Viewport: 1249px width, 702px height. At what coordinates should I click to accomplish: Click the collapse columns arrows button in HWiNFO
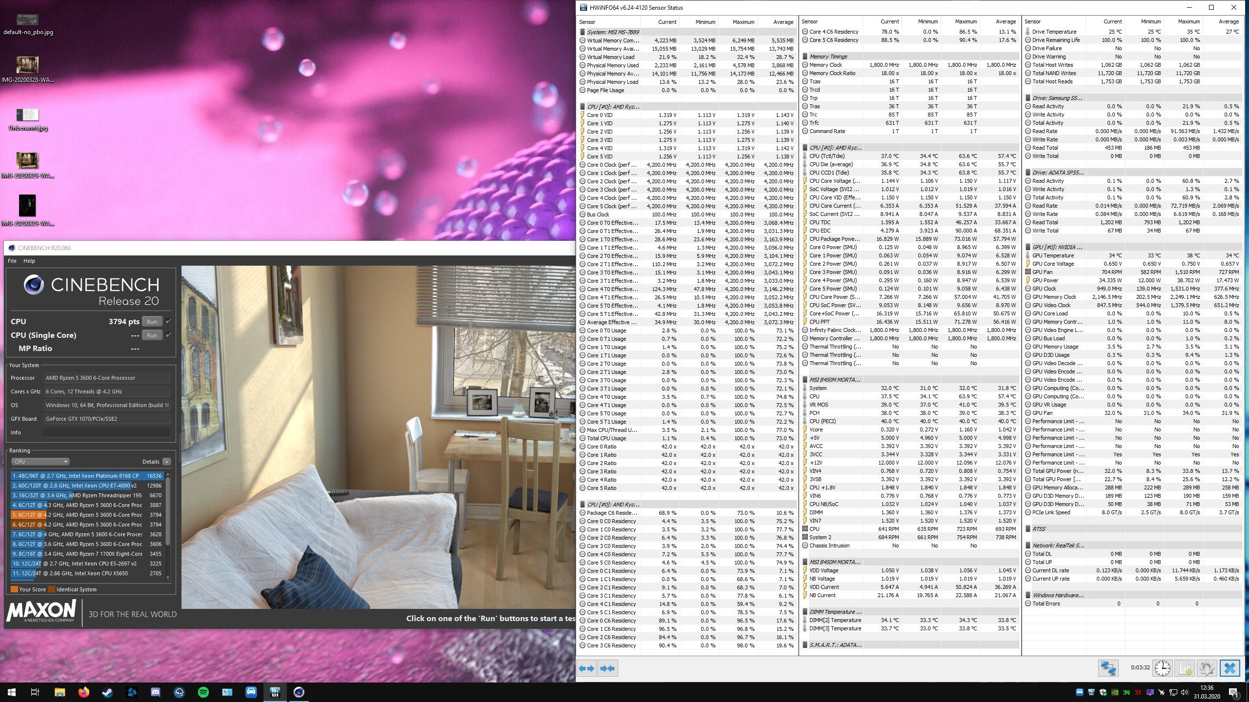[607, 668]
